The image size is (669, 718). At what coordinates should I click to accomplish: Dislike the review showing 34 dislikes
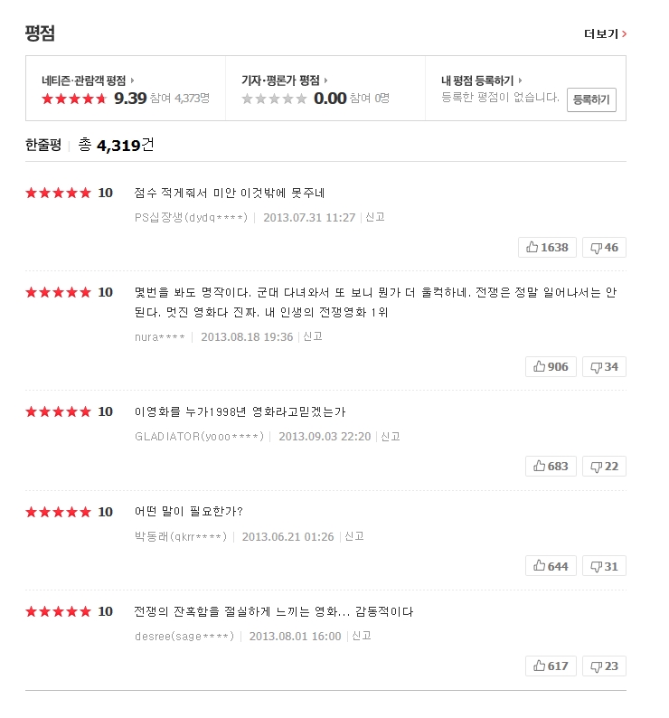click(604, 366)
